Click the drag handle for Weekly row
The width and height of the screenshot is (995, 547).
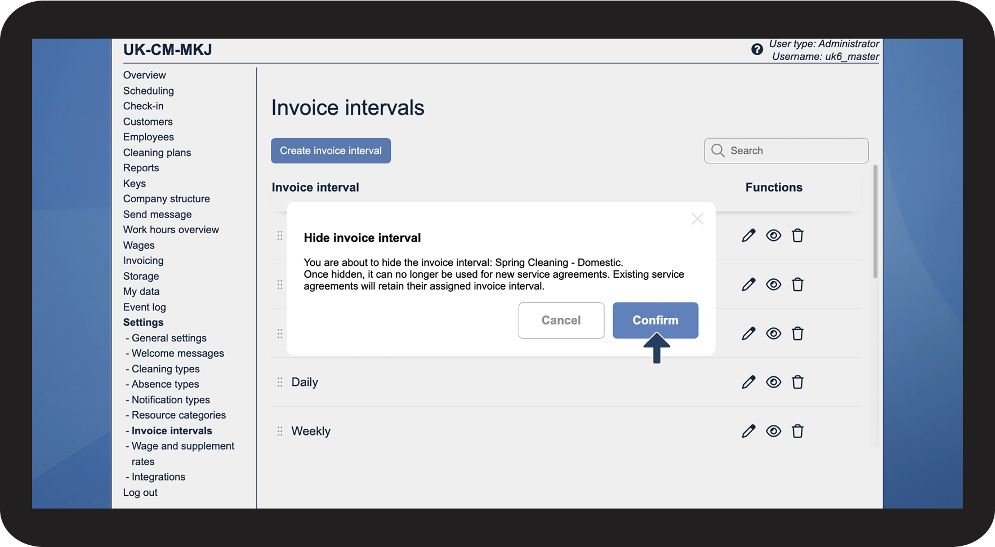[x=280, y=432]
